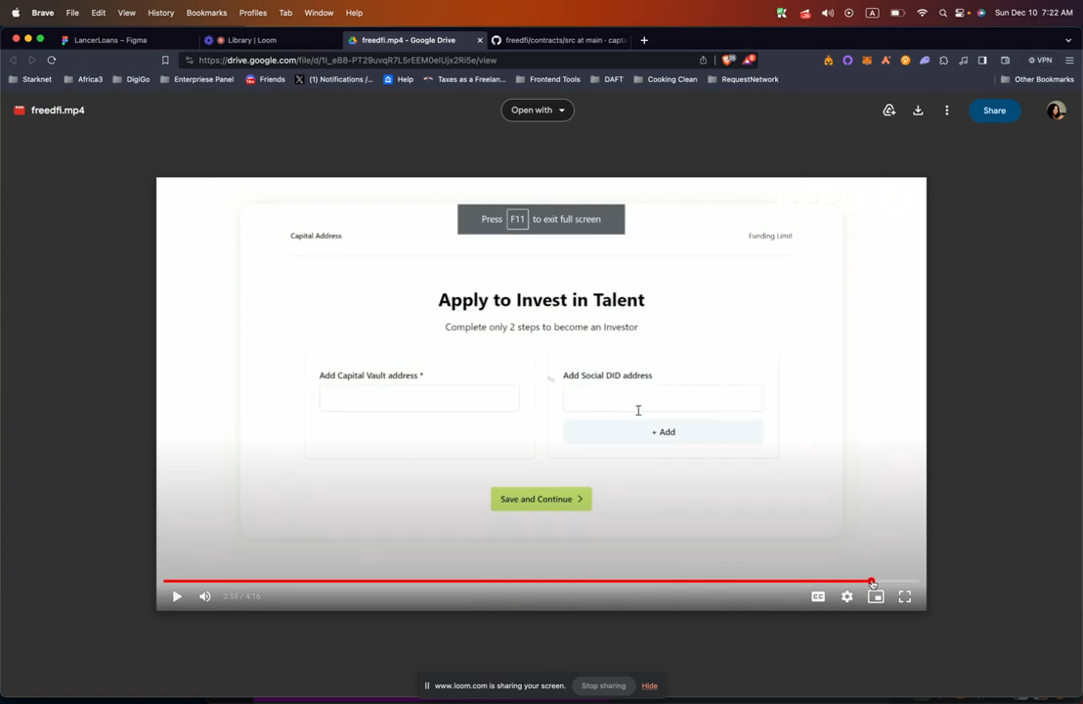
Task: Mute the video volume
Action: (x=205, y=596)
